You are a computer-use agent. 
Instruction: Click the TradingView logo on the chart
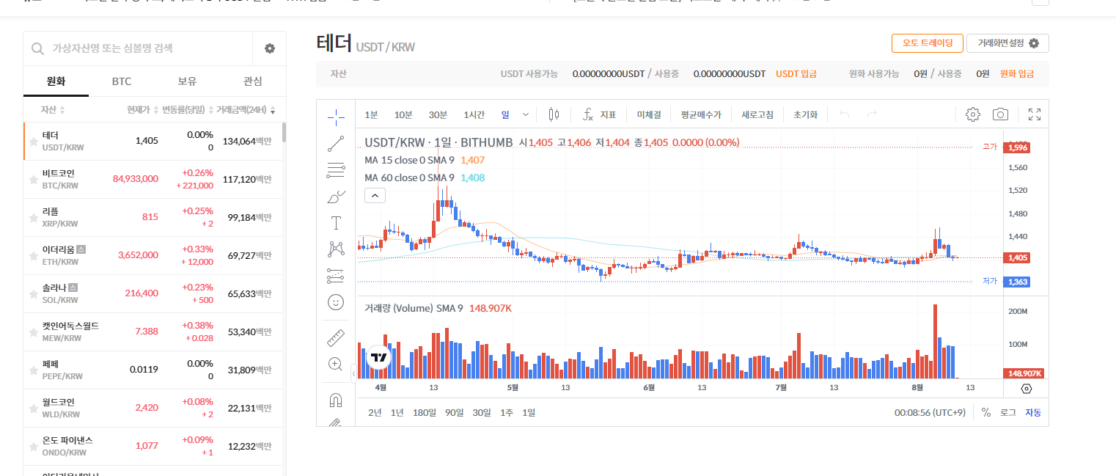point(378,358)
